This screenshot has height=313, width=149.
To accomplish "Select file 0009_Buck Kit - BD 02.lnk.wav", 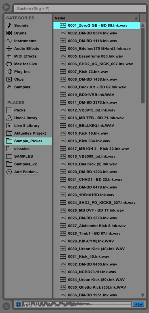I will [x=96, y=87].
